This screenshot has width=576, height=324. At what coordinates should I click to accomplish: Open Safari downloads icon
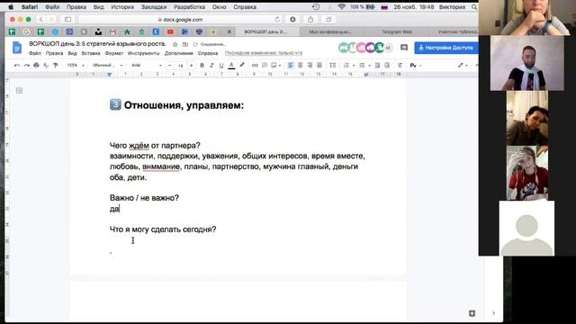292,20
